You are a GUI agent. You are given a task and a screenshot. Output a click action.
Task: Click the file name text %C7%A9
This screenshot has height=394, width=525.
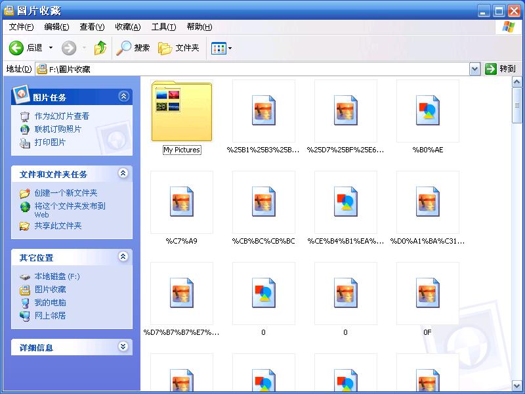click(x=182, y=241)
